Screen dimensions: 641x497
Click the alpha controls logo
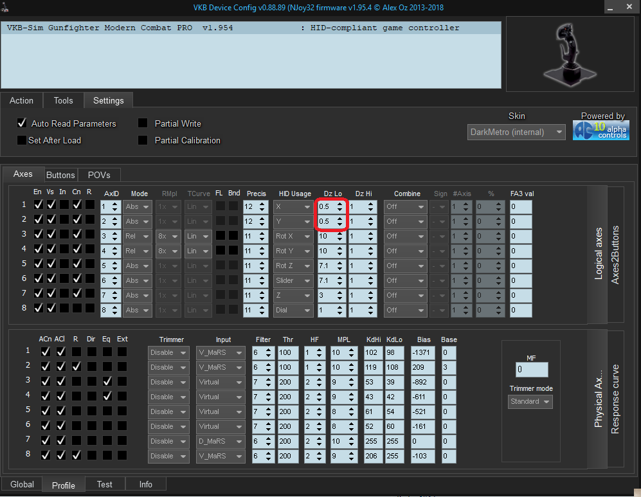click(x=600, y=131)
